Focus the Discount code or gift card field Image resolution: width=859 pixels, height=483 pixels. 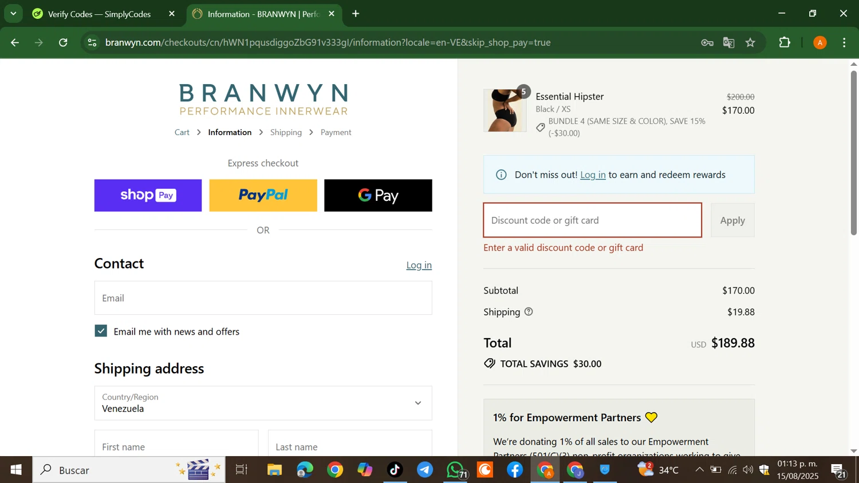(x=592, y=220)
